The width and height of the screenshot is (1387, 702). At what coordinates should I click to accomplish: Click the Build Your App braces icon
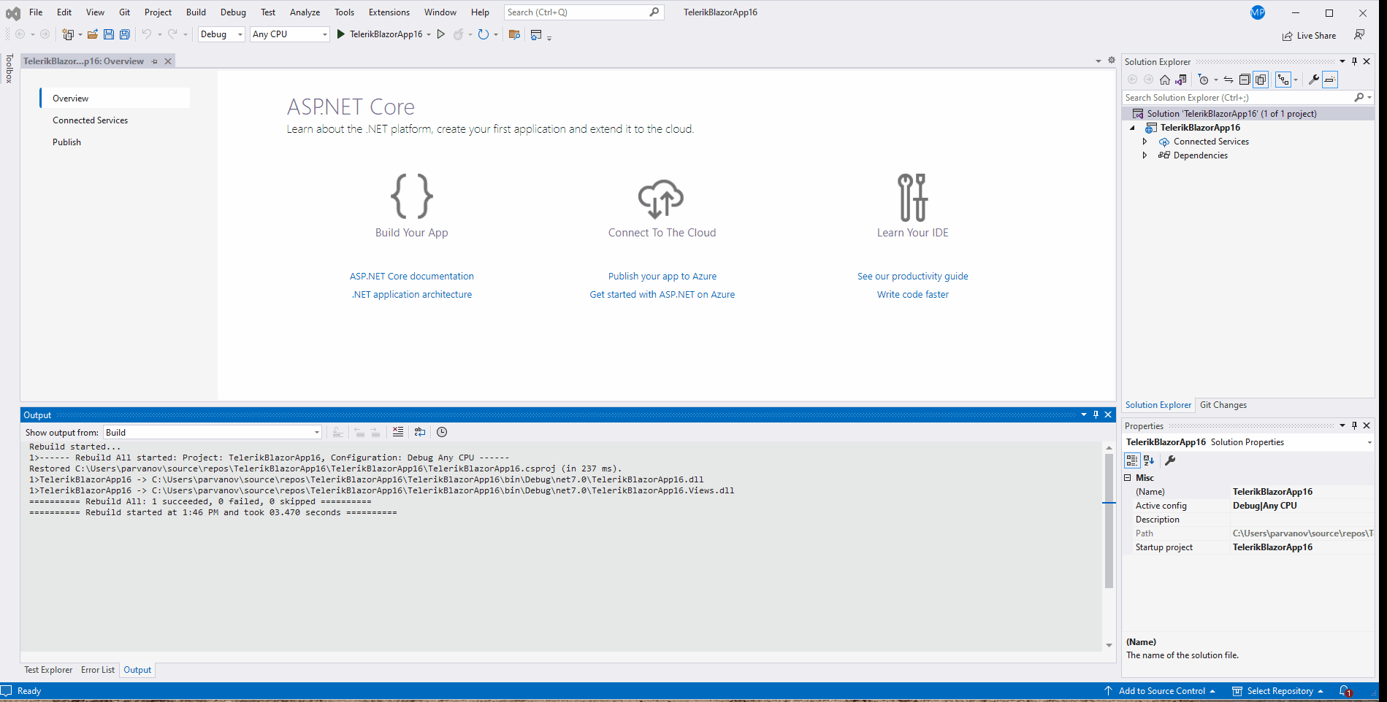(x=412, y=196)
